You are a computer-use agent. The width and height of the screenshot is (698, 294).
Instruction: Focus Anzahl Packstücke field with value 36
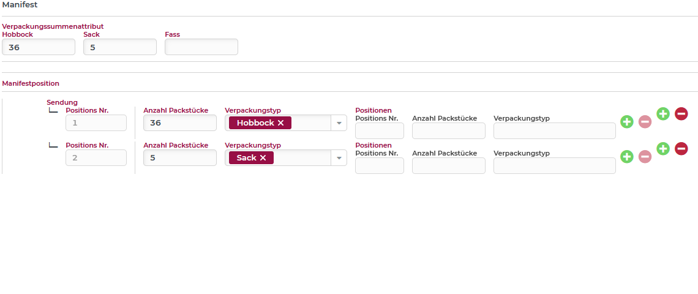(179, 123)
